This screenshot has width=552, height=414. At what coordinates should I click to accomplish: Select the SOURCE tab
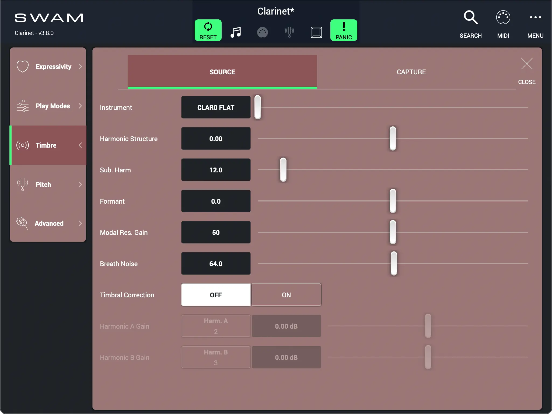(x=222, y=72)
